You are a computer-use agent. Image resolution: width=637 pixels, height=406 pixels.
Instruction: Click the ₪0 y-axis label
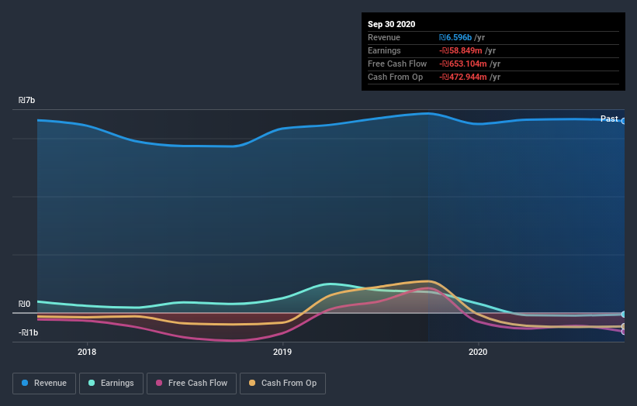pyautogui.click(x=24, y=304)
